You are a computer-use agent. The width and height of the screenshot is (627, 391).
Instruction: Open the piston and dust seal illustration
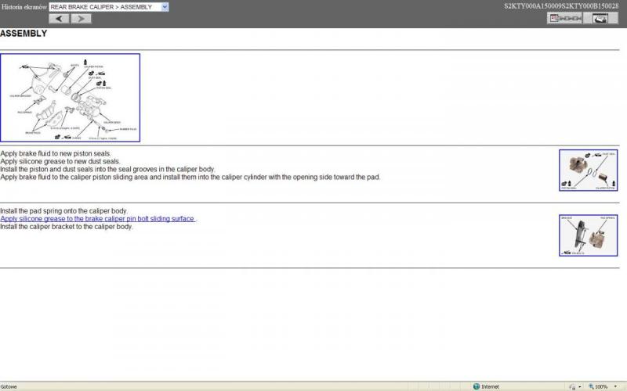pos(589,170)
